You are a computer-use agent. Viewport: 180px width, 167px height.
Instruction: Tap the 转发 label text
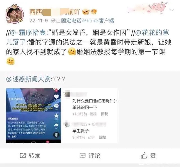pyautogui.click(x=34, y=155)
